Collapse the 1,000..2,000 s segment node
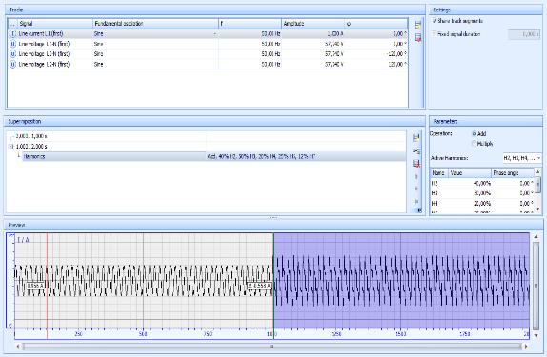The height and width of the screenshot is (357, 547). tap(10, 147)
